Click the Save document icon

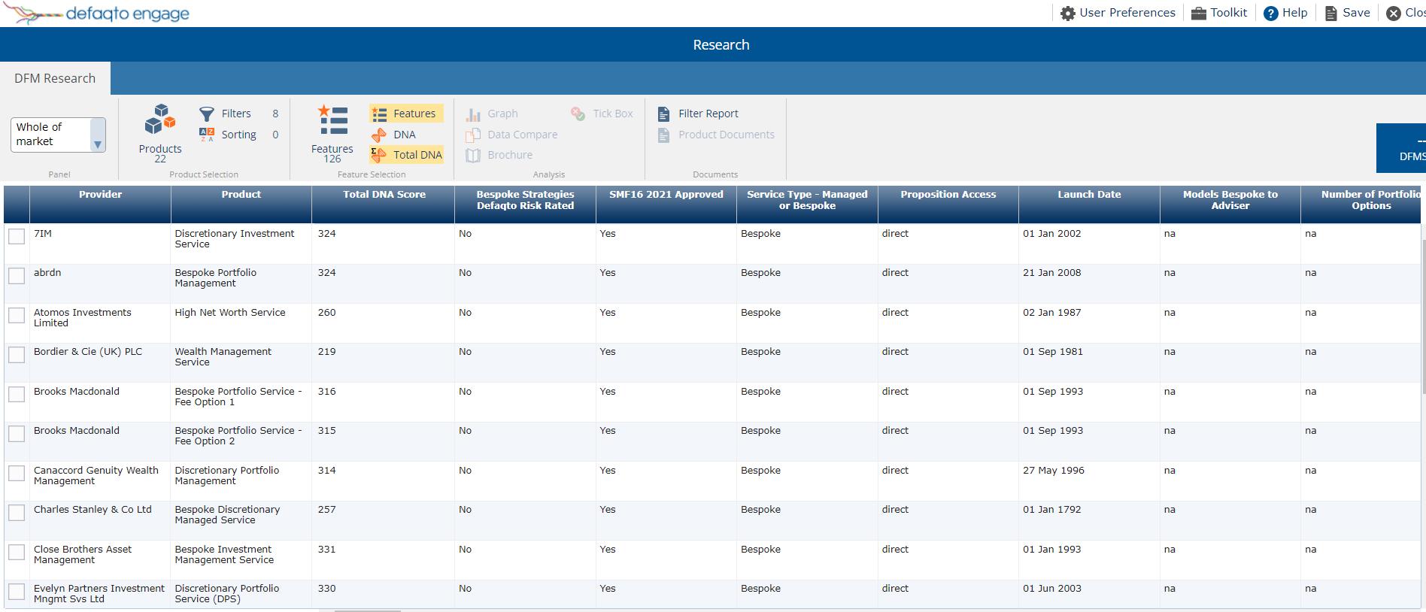point(1331,14)
